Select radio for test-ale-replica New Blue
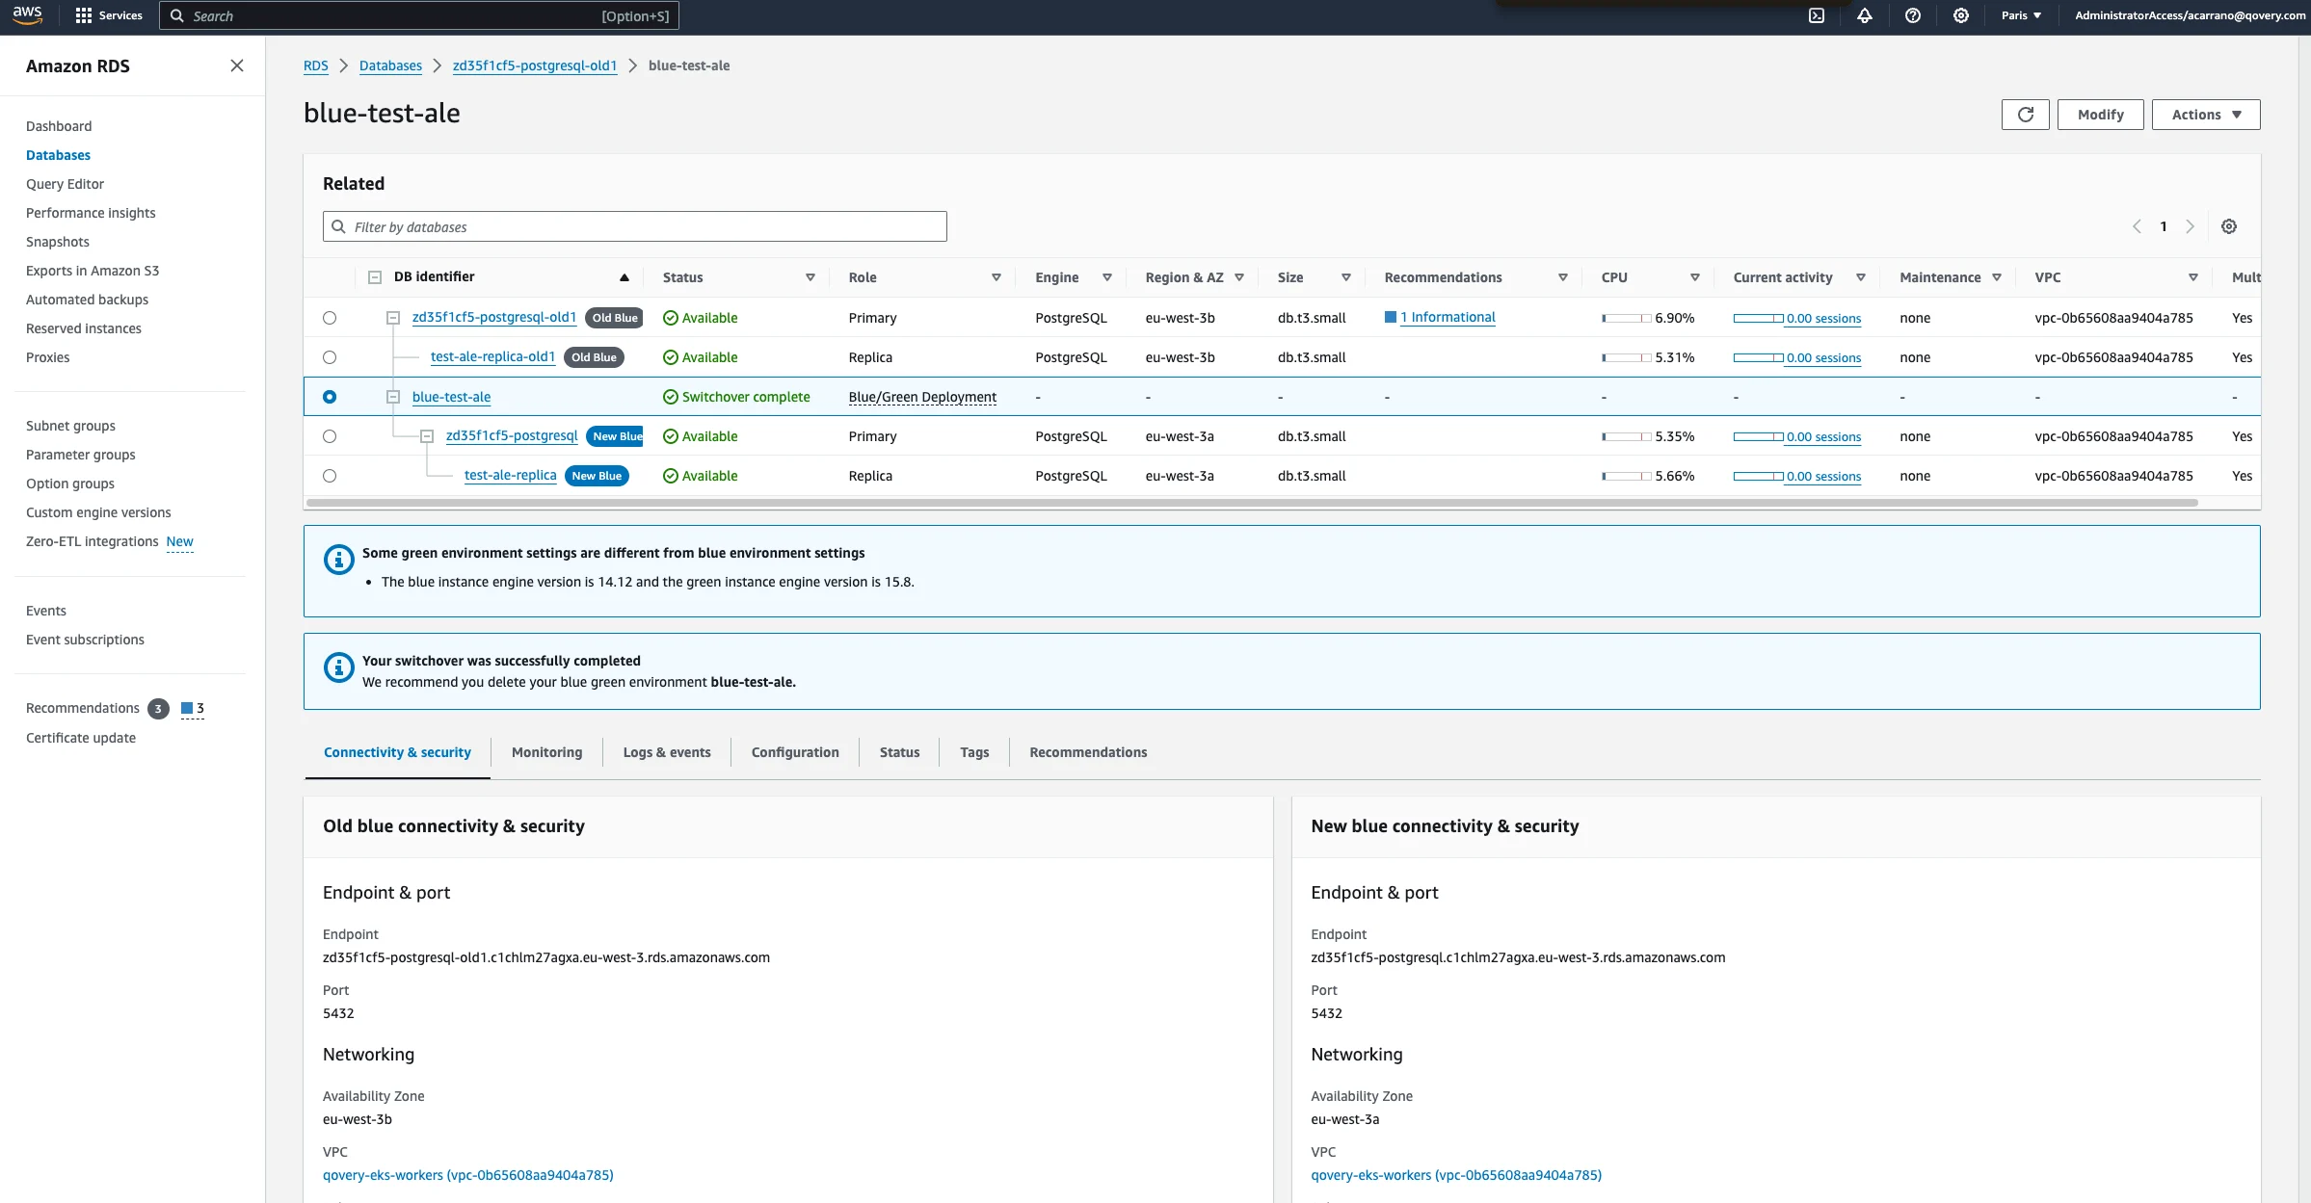The height and width of the screenshot is (1203, 2311). tap(330, 476)
